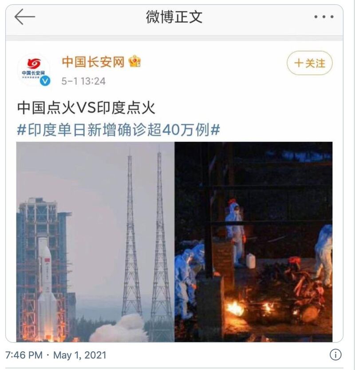This screenshot has height=370, width=355.
Task: Click the 7:46 PM tweet time
Action: pyautogui.click(x=24, y=355)
